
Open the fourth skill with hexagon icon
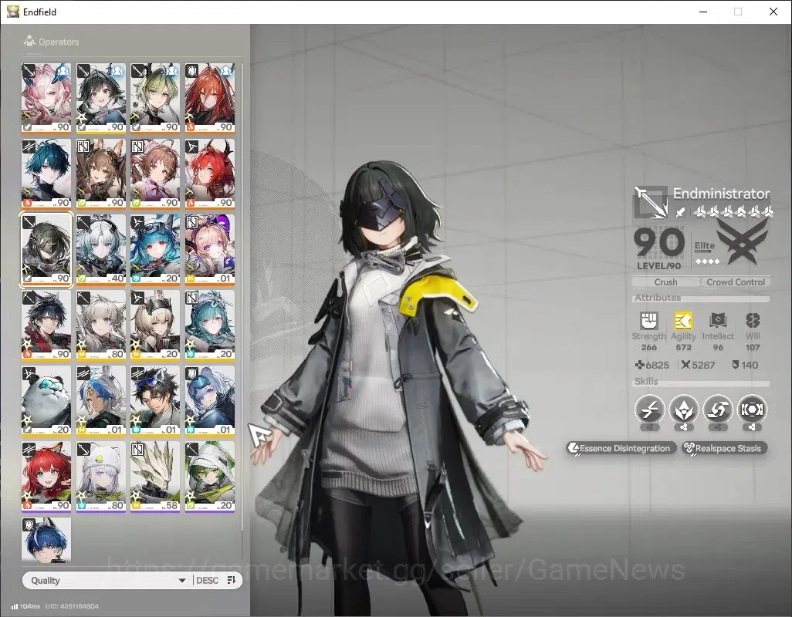pyautogui.click(x=752, y=410)
